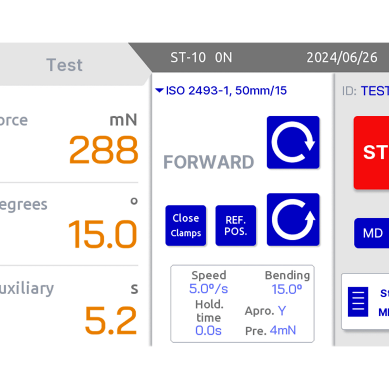Select the force reading 288 mN

coord(103,150)
